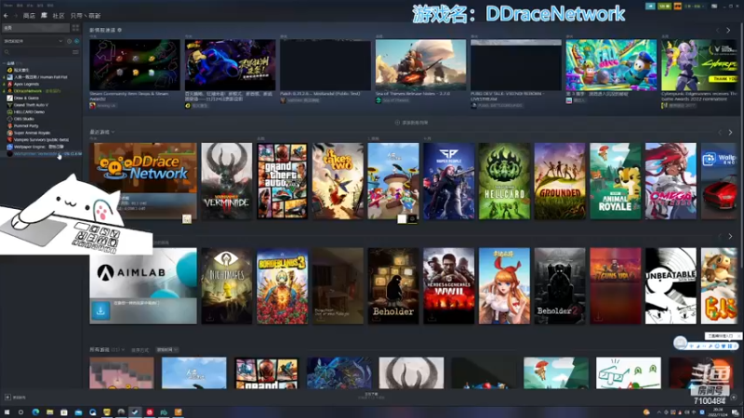Open the Borderlands 3 cover
The height and width of the screenshot is (418, 744).
[x=283, y=286]
